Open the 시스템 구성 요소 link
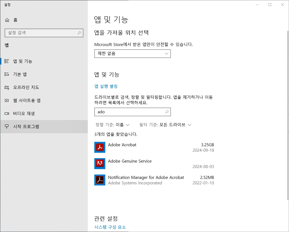289x232 pixels. tap(110, 227)
